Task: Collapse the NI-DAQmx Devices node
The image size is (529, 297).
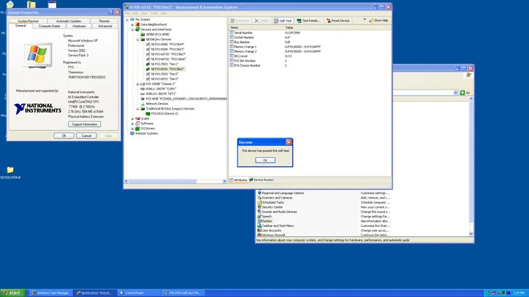Action: click(138, 40)
